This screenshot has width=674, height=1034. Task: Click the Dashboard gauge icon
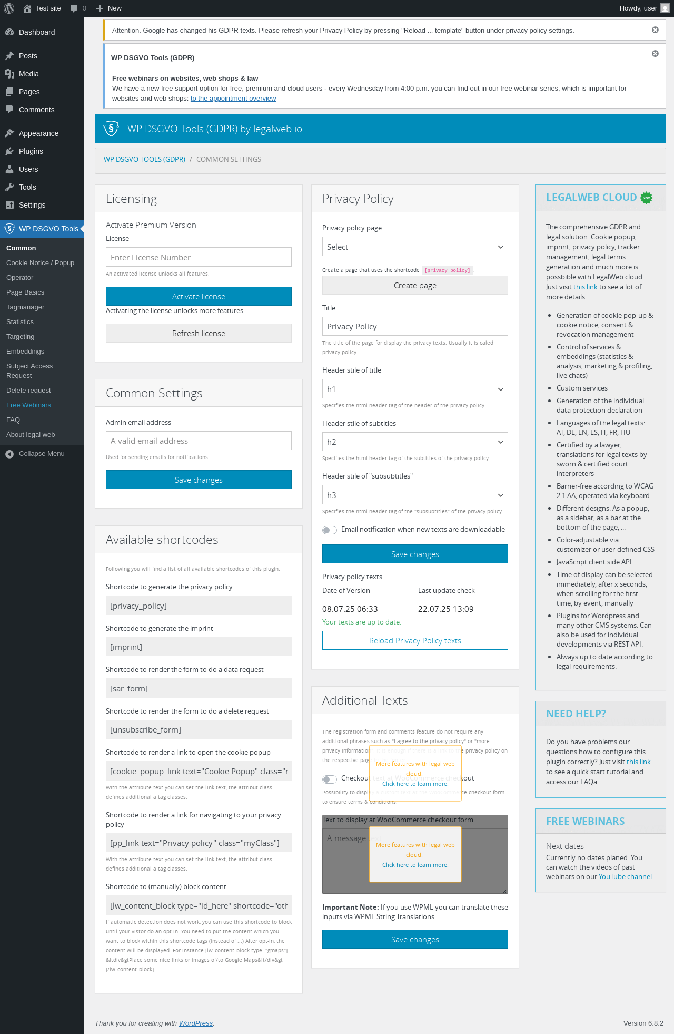[x=9, y=32]
